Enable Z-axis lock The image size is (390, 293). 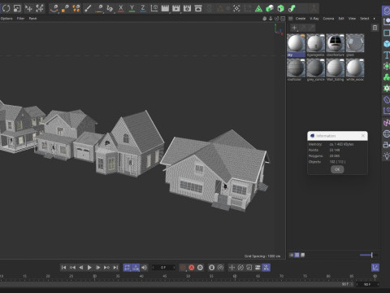(143, 8)
